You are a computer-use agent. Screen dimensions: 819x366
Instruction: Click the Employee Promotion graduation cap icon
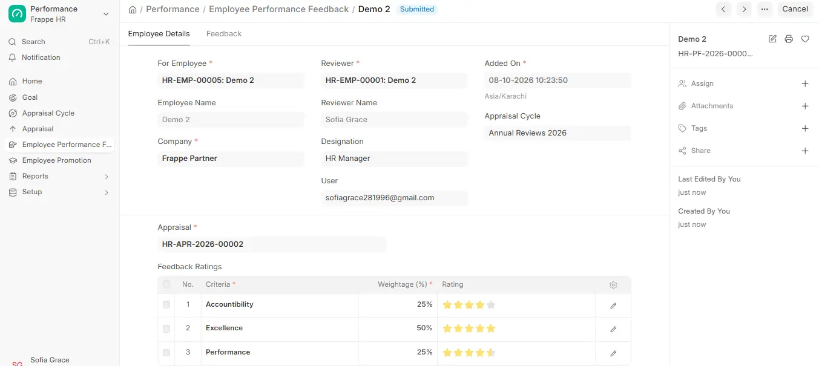(x=13, y=160)
